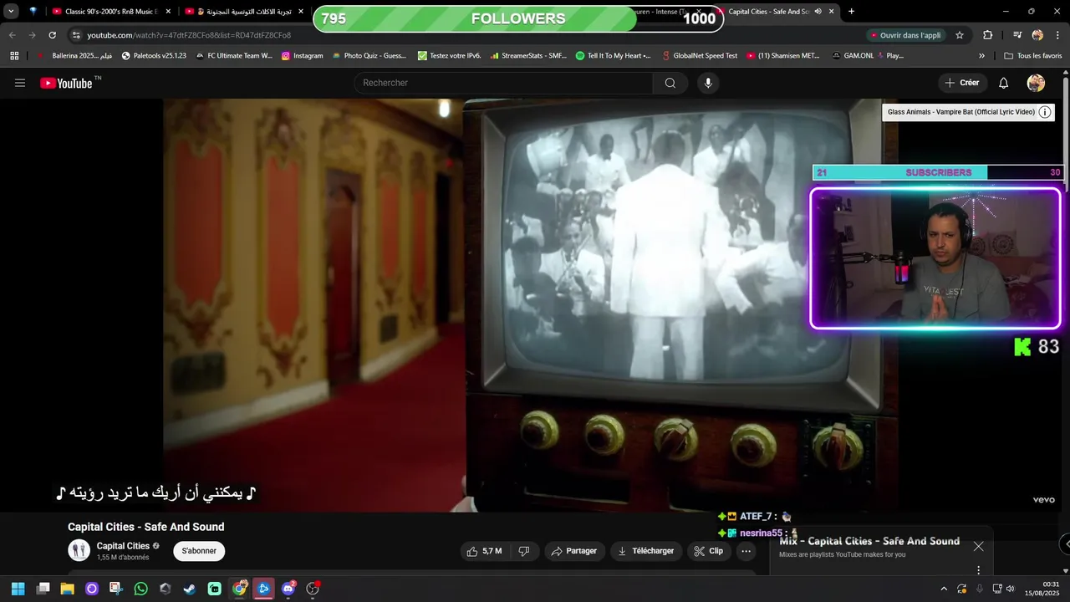This screenshot has width=1070, height=602.
Task: Open YouTube notifications bell
Action: coord(1004,83)
